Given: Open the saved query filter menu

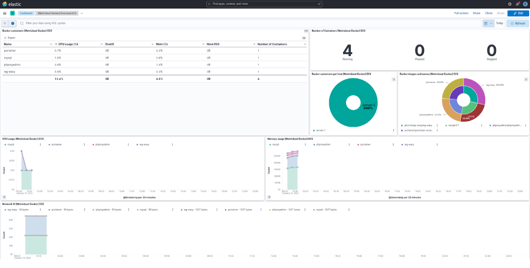Looking at the screenshot, I should [5, 23].
